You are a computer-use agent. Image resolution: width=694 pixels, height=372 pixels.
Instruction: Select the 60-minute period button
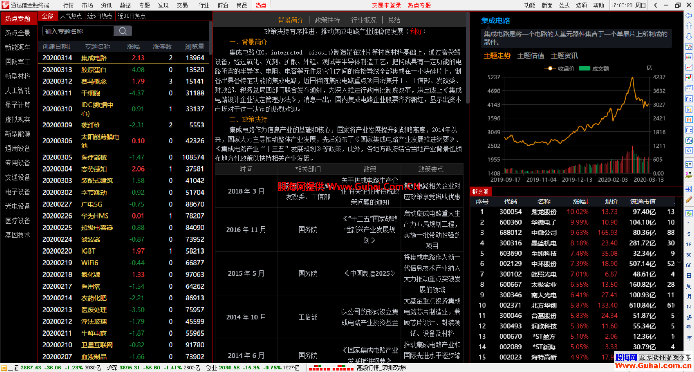pos(689,265)
